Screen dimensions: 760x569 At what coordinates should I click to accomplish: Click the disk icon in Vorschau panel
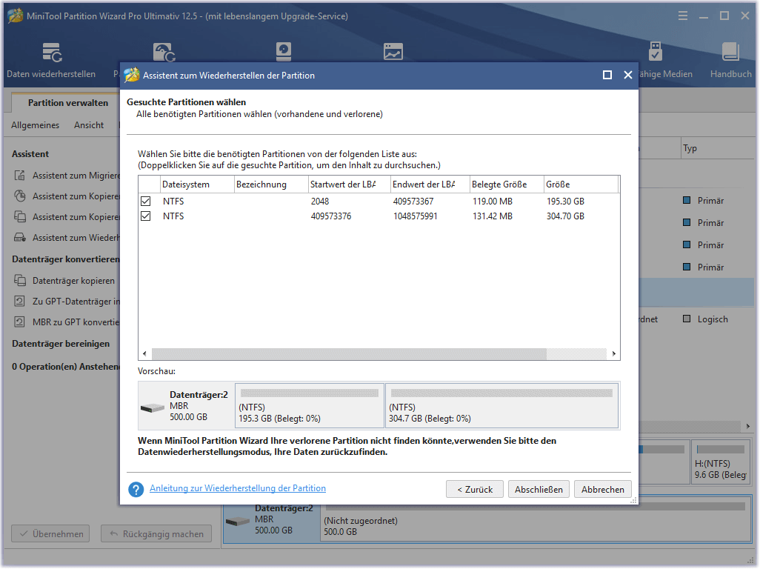pyautogui.click(x=153, y=407)
